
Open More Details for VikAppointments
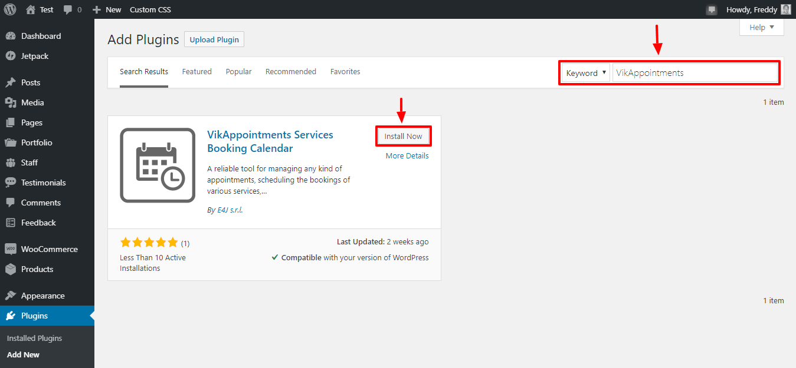pos(407,156)
